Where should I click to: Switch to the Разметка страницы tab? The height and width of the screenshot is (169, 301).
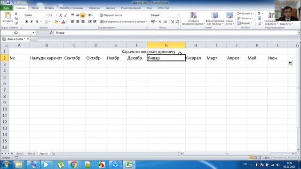71,8
